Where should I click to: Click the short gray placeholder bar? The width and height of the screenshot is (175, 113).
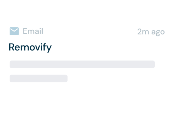38,78
